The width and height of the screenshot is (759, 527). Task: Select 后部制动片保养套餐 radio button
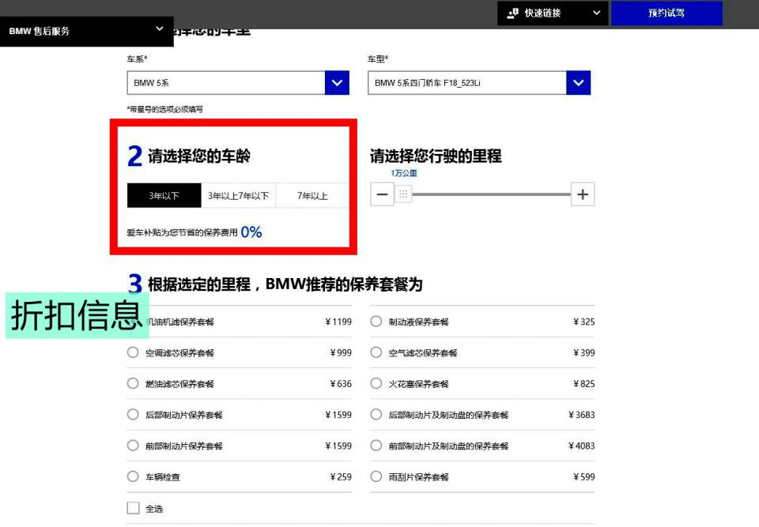(x=133, y=414)
